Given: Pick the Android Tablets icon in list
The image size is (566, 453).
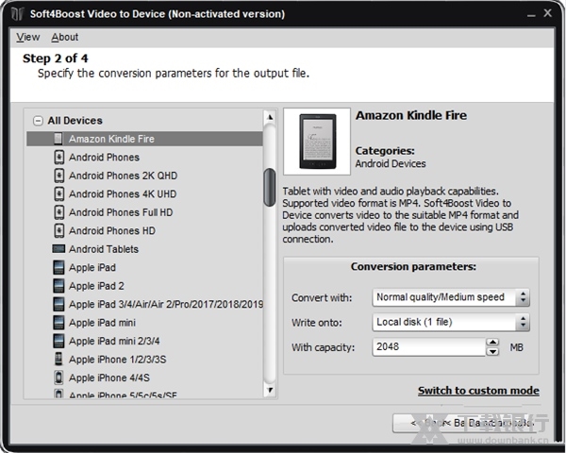Looking at the screenshot, I should pyautogui.click(x=58, y=249).
